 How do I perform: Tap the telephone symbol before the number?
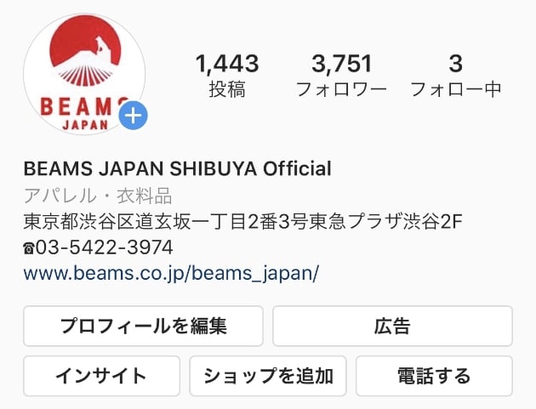tap(29, 248)
